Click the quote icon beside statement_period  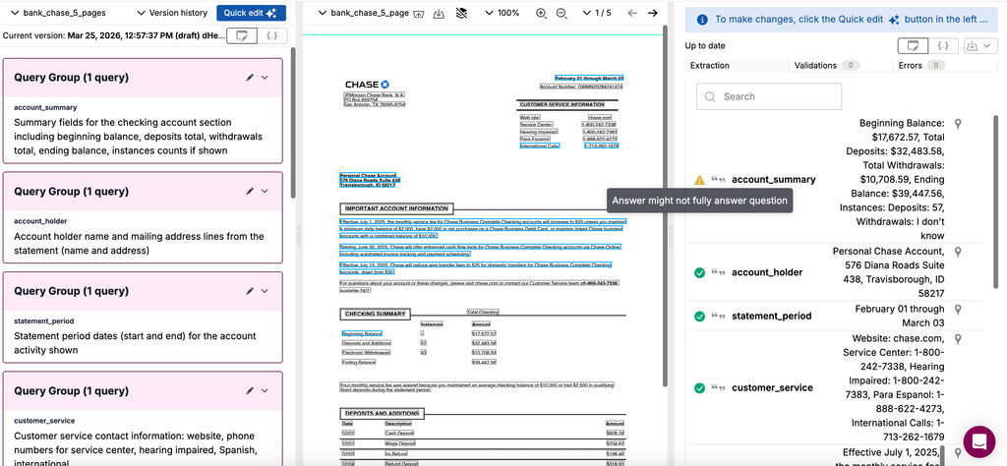click(718, 317)
